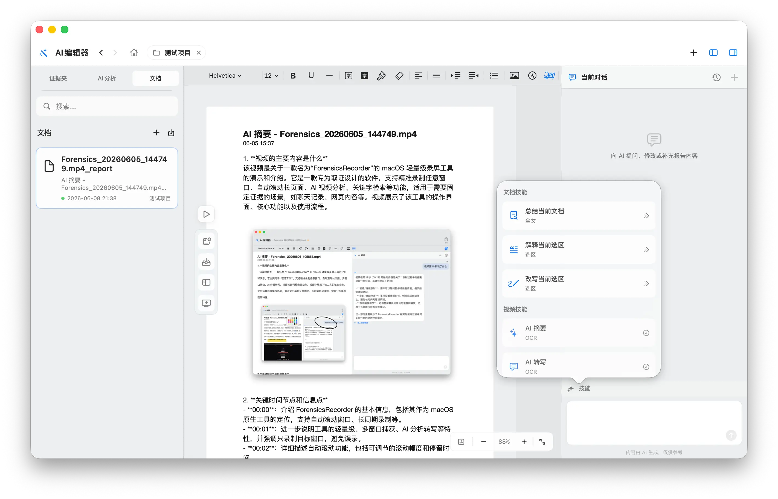This screenshot has height=499, width=778.
Task: Play video with side play button
Action: coord(206,214)
